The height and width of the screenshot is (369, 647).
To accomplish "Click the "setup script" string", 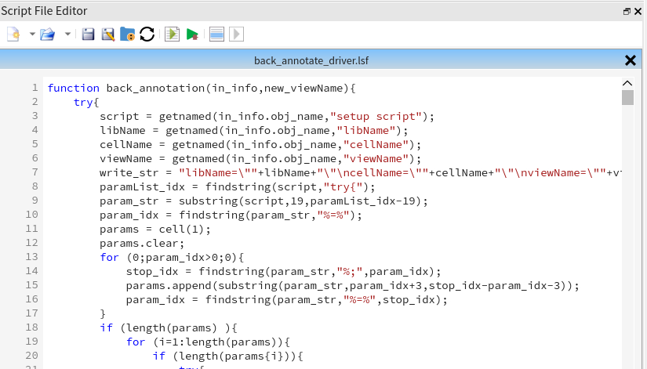I will tap(376, 116).
